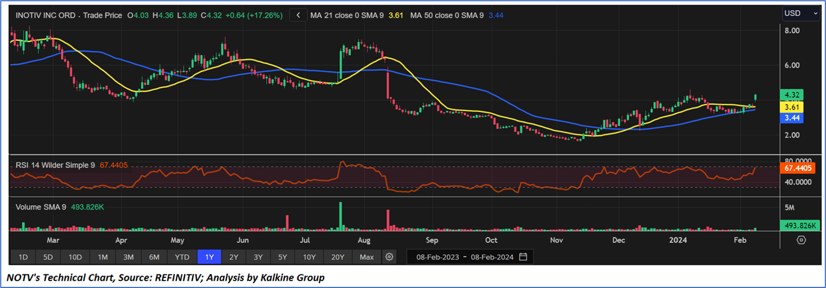This screenshot has height=288, width=826.
Task: Select the 6M time range
Action: [x=154, y=257]
